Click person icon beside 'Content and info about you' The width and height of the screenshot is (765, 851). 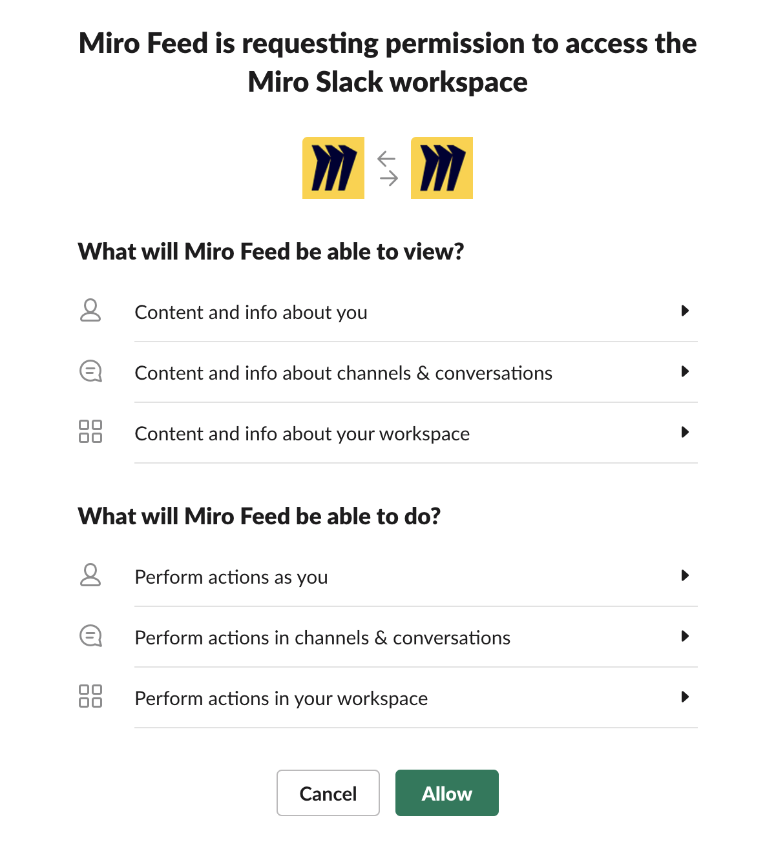[90, 311]
